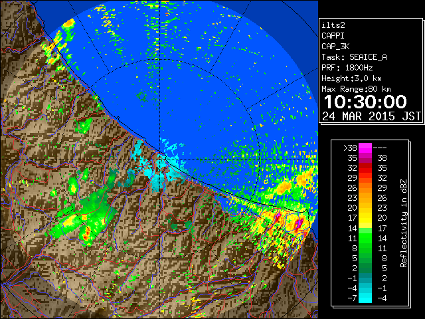The image size is (425, 319).
Task: Pick the dark purple 35–38 legend swatch
Action: 365,158
